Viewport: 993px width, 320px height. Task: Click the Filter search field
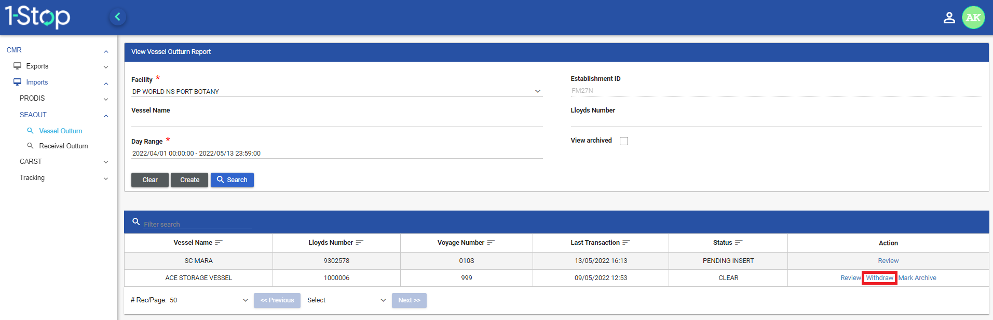pyautogui.click(x=197, y=224)
